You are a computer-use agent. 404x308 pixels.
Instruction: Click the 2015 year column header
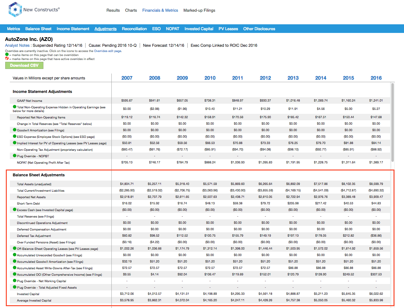click(x=348, y=78)
